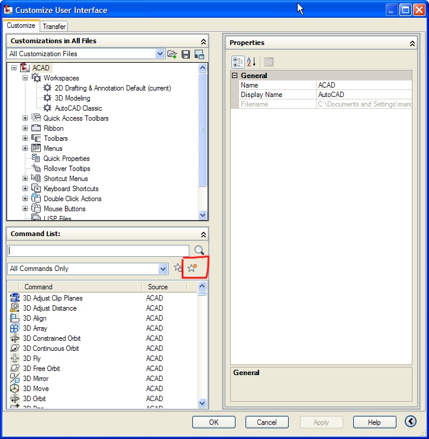The width and height of the screenshot is (429, 439).
Task: Save all current customization files icon
Action: [x=186, y=54]
